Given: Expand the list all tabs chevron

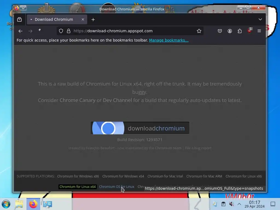Looking at the screenshot, I should pyautogui.click(x=260, y=19).
